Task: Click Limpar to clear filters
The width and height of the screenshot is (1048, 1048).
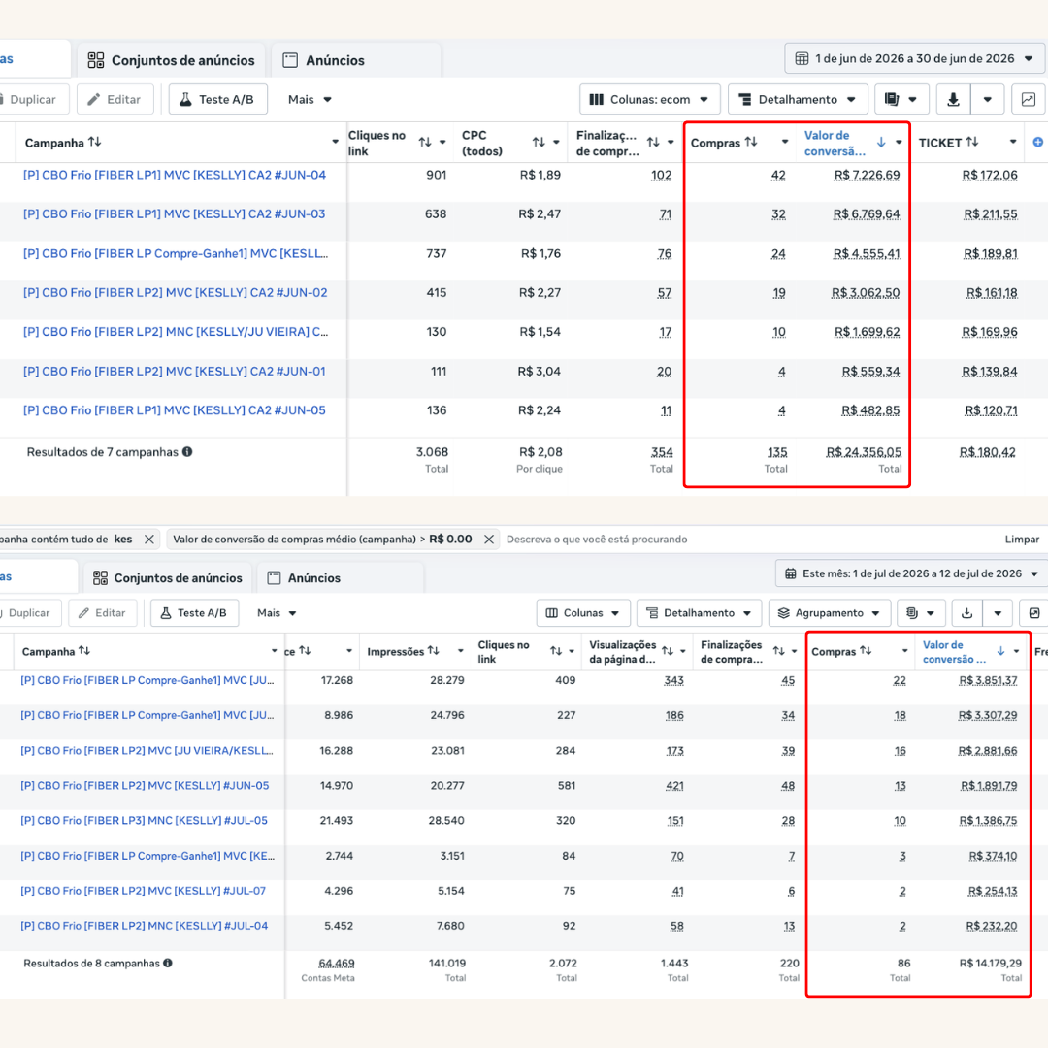Action: (x=1022, y=540)
